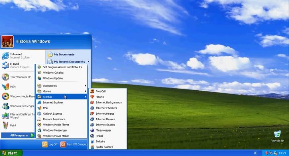Launch FreeCell game

pyautogui.click(x=108, y=91)
